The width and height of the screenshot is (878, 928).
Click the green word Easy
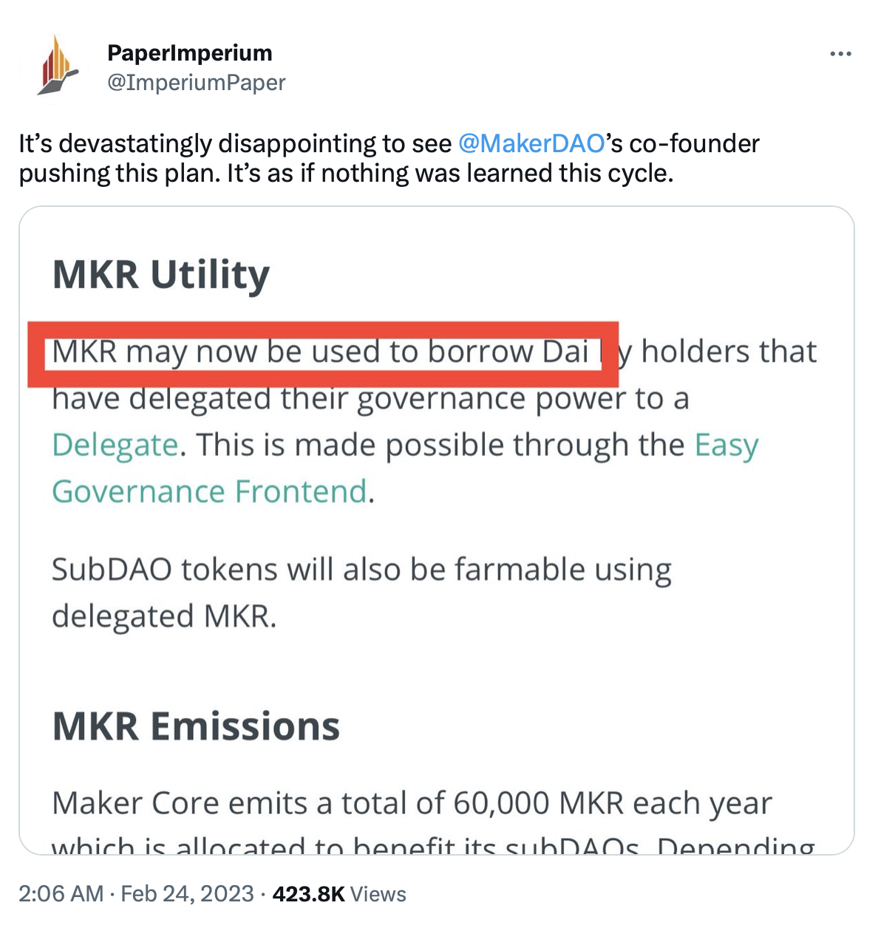tap(726, 446)
